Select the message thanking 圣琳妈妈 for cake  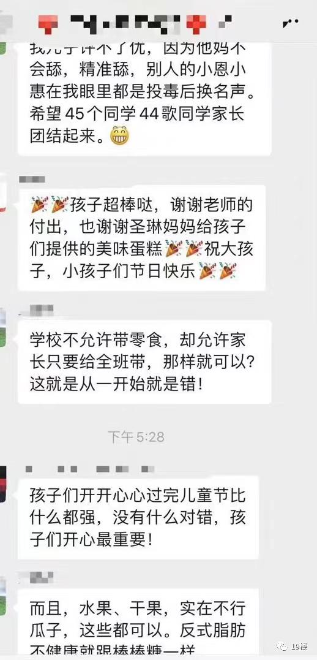(142, 238)
